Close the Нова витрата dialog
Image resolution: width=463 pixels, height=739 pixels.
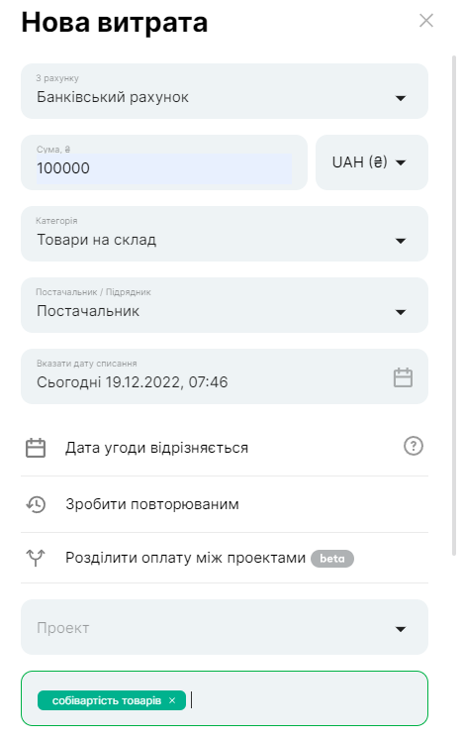pyautogui.click(x=425, y=20)
